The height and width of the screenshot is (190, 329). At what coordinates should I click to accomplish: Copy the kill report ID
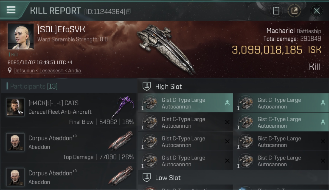[x=129, y=11]
